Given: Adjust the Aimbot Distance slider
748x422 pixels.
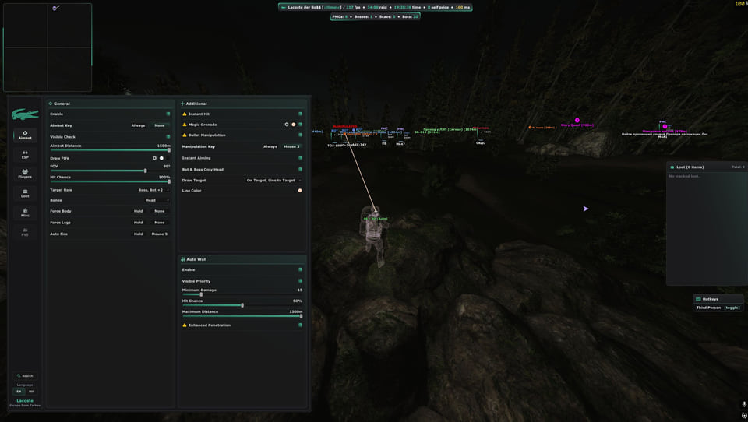Looking at the screenshot, I should [x=110, y=149].
